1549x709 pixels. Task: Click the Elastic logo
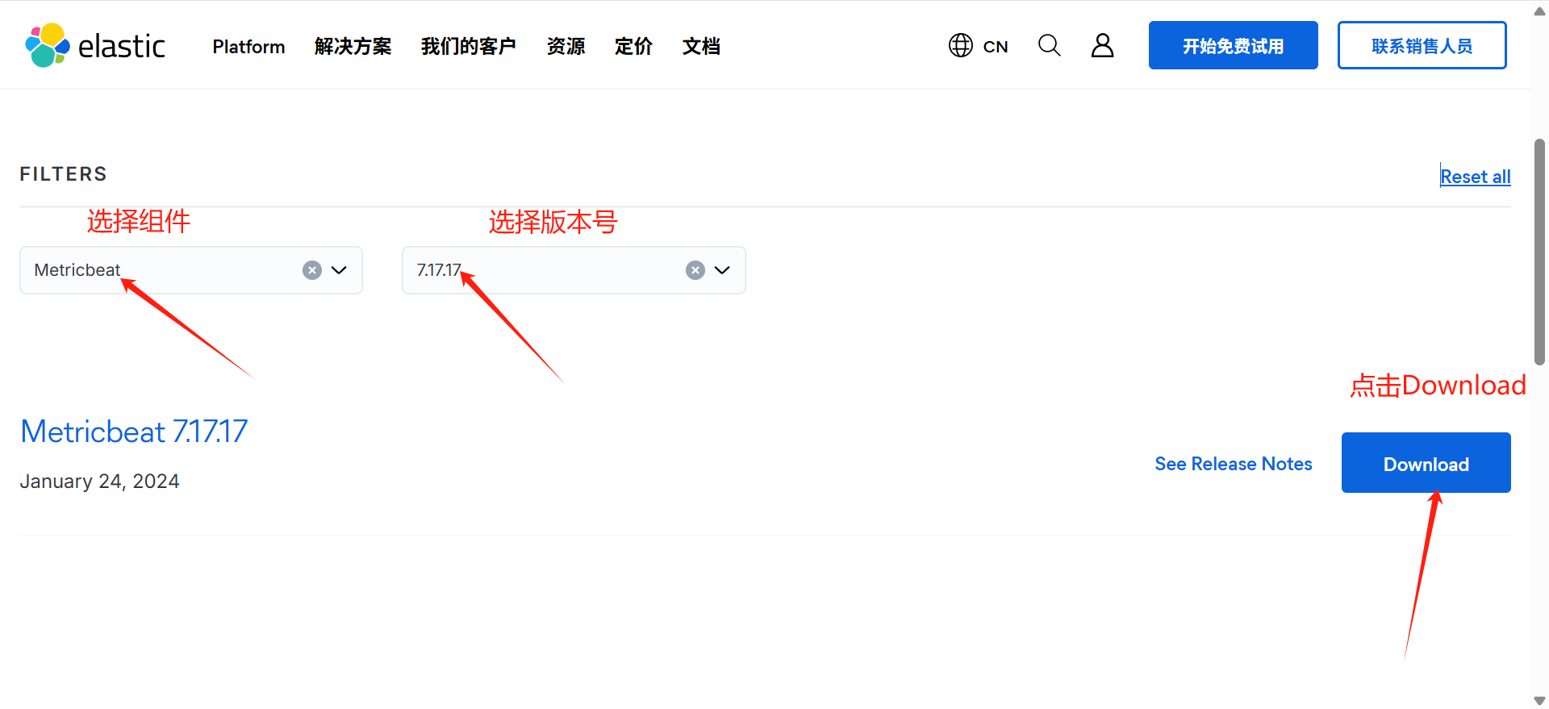pyautogui.click(x=95, y=45)
